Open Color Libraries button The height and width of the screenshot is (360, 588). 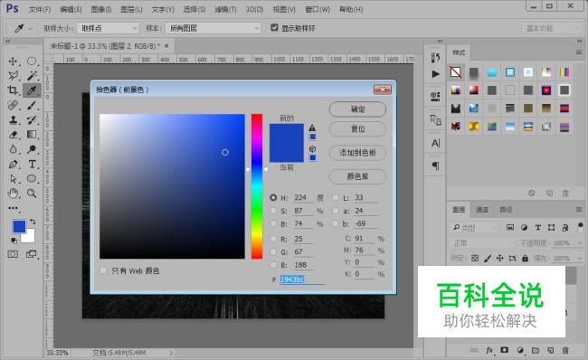(357, 176)
